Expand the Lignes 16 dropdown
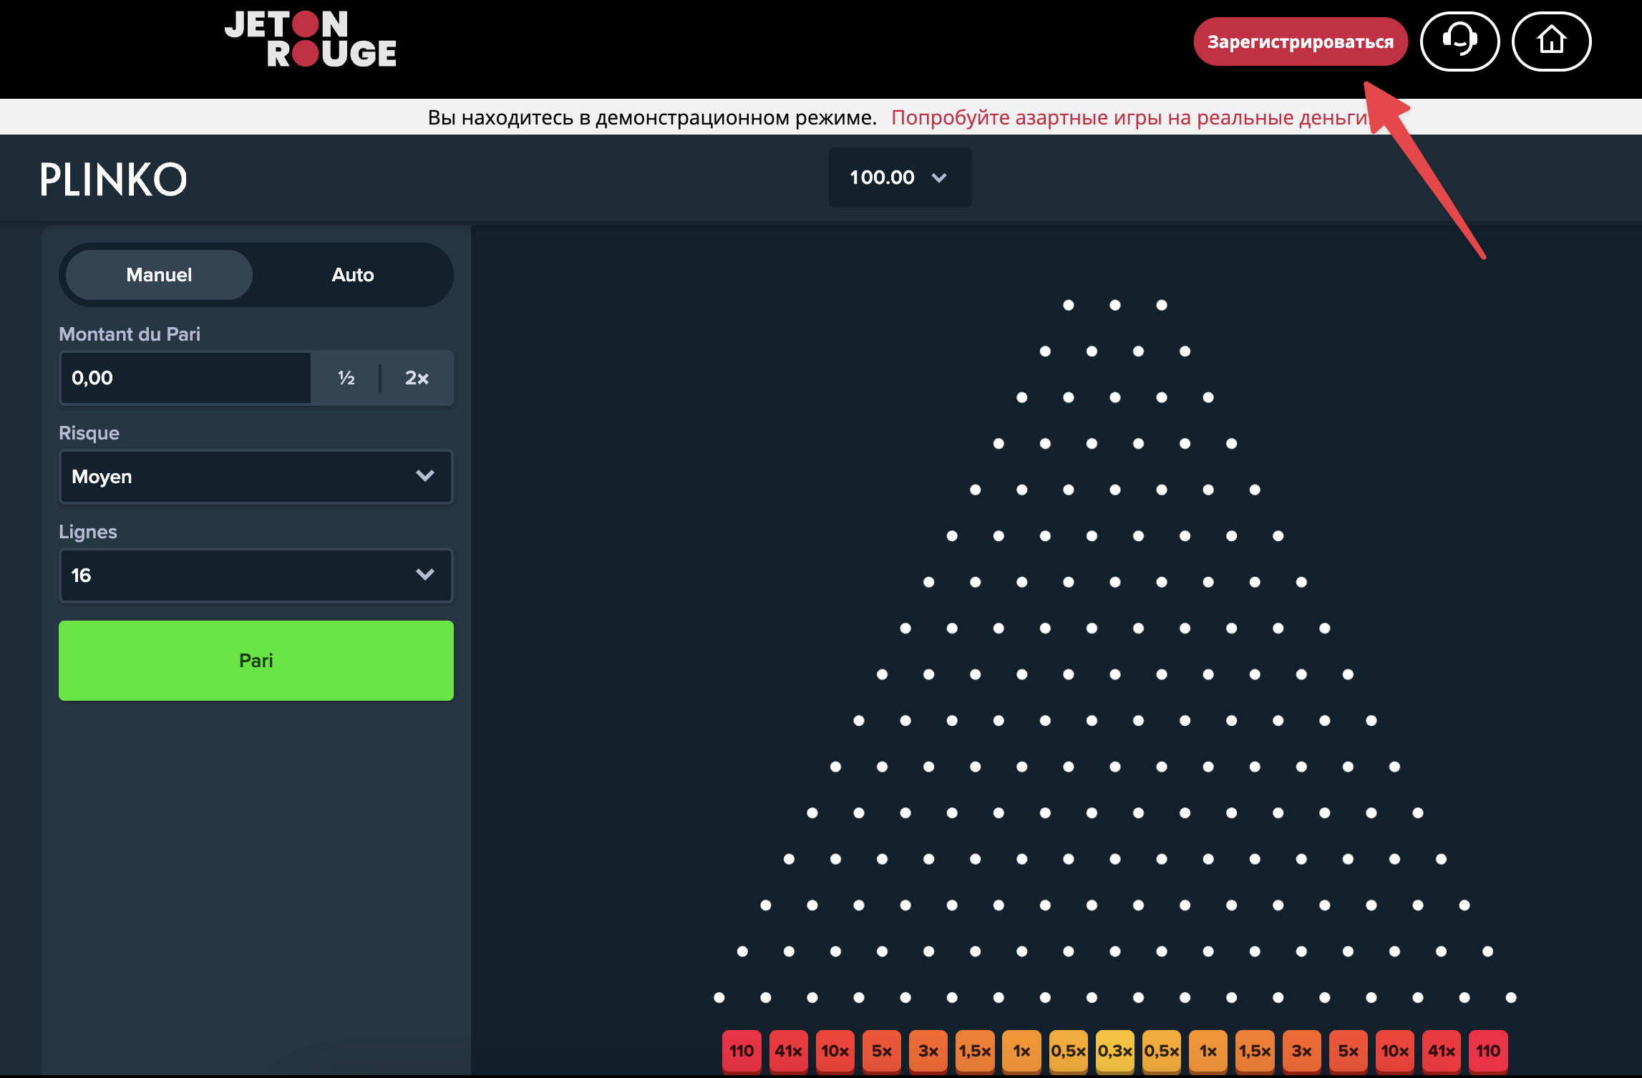The image size is (1642, 1078). click(256, 576)
